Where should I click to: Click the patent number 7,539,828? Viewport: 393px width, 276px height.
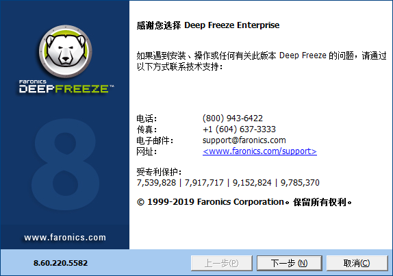click(156, 182)
